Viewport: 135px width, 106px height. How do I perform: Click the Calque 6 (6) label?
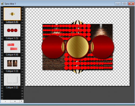(x=12, y=22)
